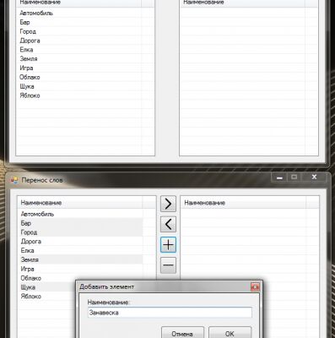Click the move-right arrow button

(x=168, y=204)
